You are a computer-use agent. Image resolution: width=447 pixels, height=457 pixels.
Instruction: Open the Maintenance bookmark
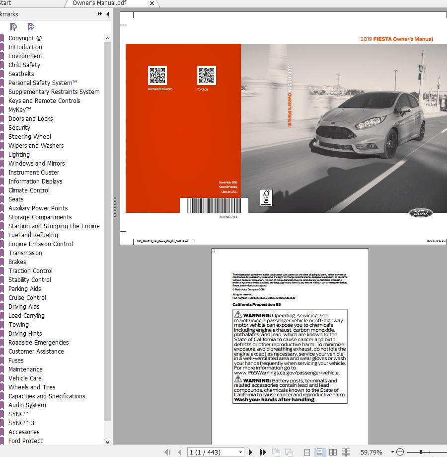(x=26, y=369)
